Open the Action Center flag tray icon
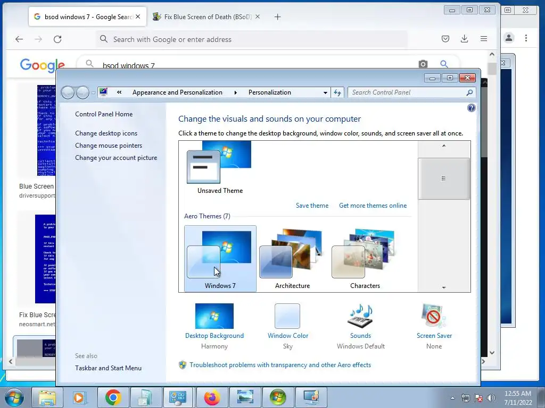545x408 pixels. (478, 398)
